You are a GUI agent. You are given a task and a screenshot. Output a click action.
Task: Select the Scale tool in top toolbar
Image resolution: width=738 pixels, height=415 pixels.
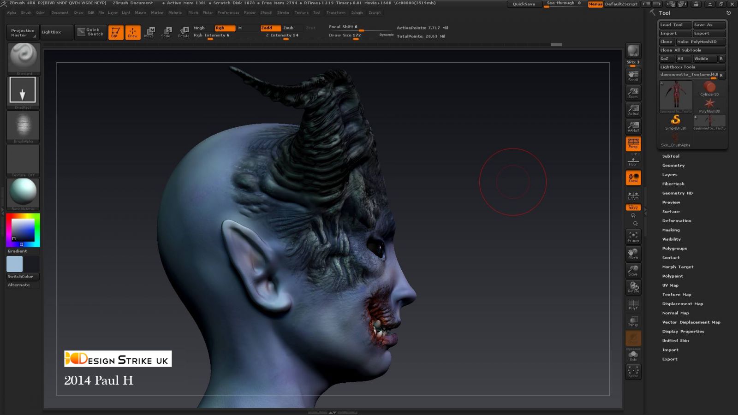click(x=166, y=32)
